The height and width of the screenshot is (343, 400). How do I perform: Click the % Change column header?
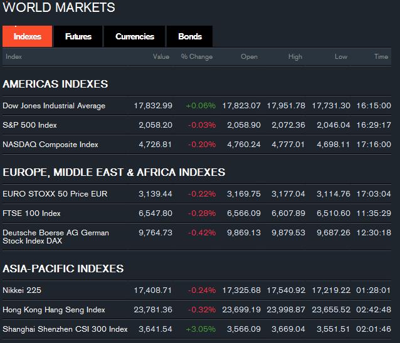pyautogui.click(x=197, y=56)
